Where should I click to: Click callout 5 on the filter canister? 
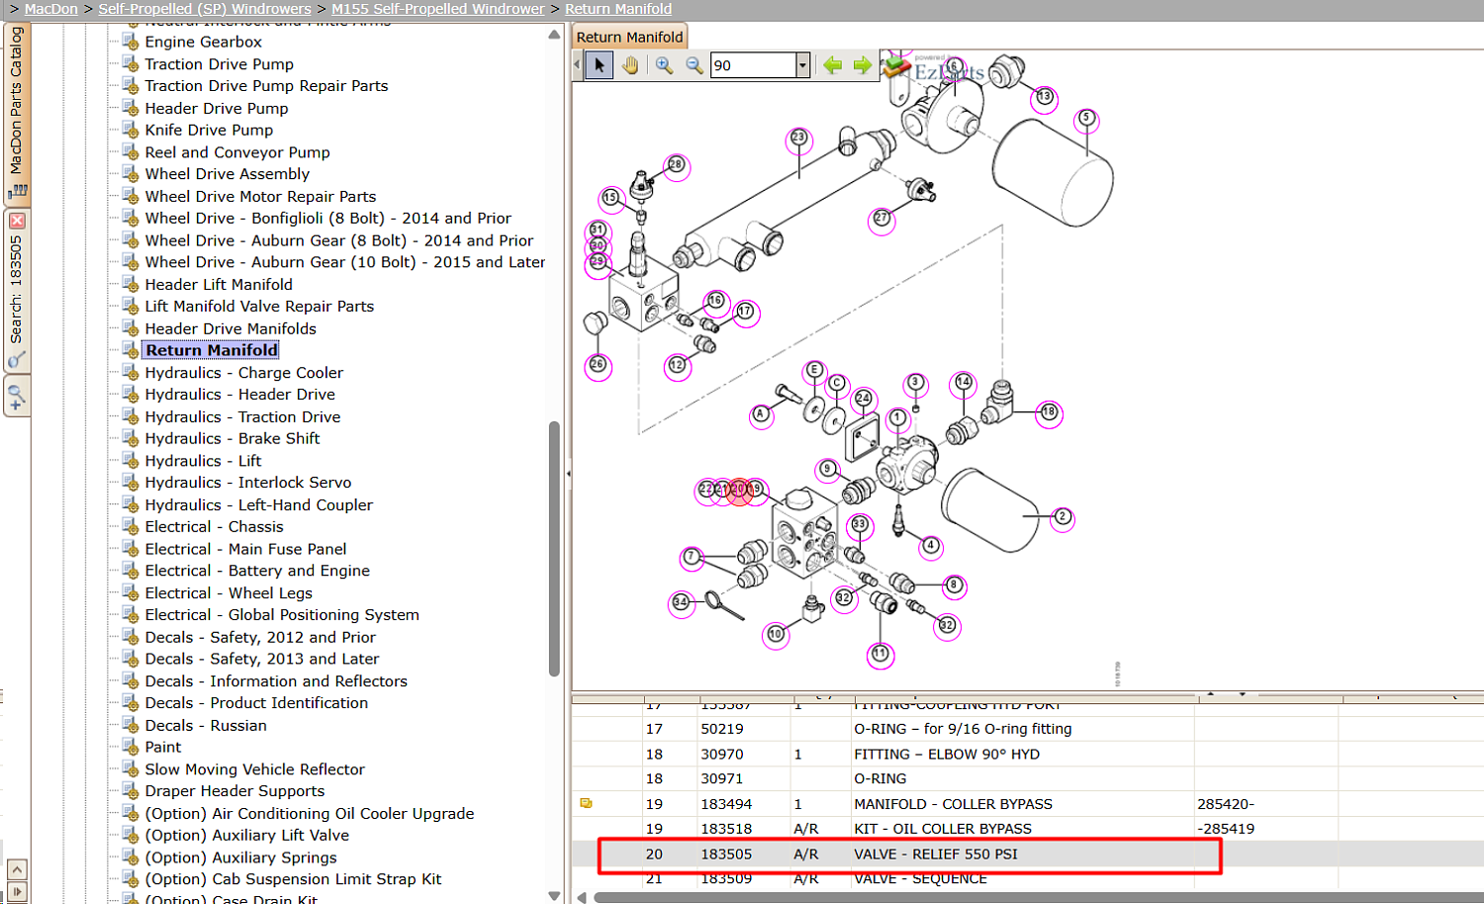click(1086, 118)
